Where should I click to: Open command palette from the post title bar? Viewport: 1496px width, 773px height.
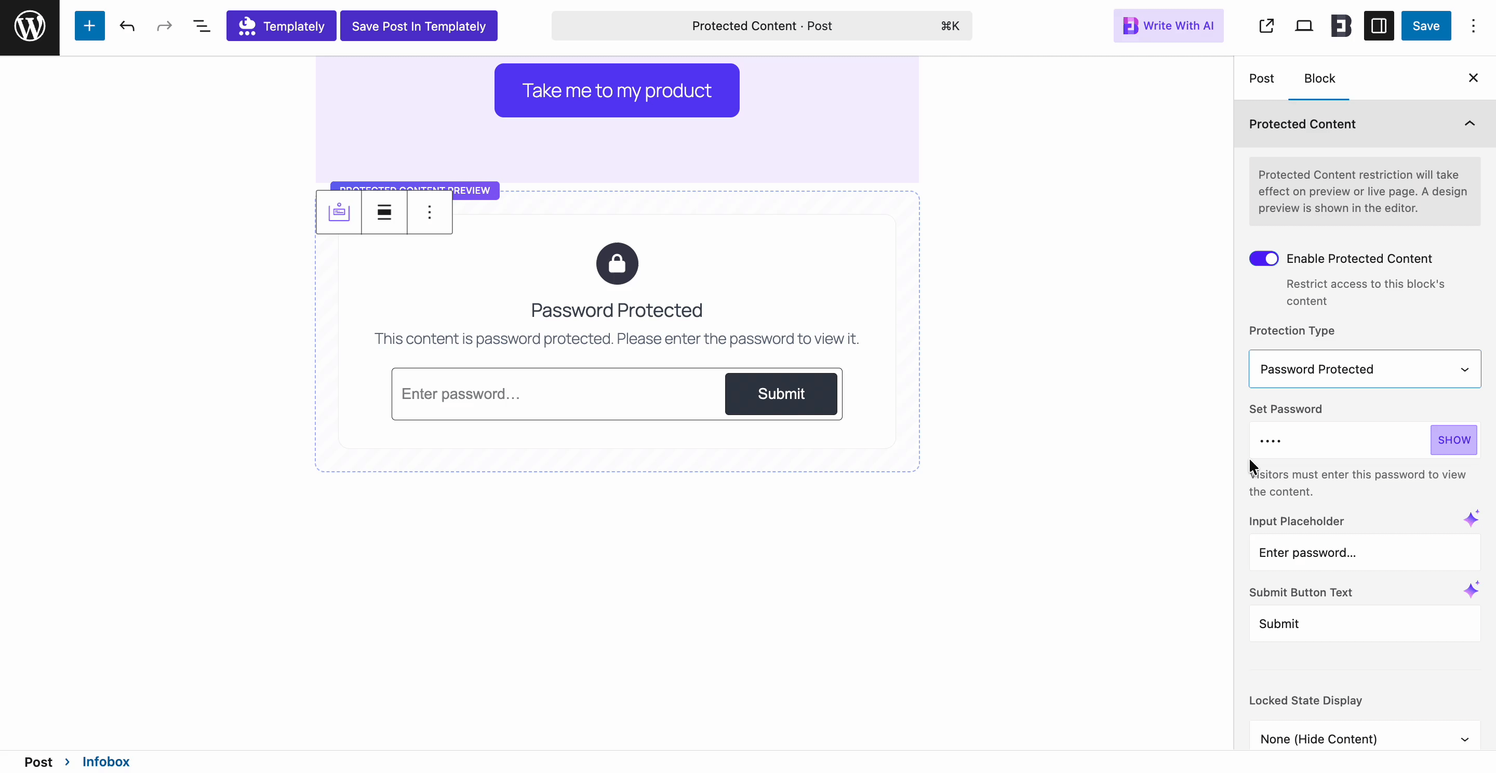tap(762, 26)
